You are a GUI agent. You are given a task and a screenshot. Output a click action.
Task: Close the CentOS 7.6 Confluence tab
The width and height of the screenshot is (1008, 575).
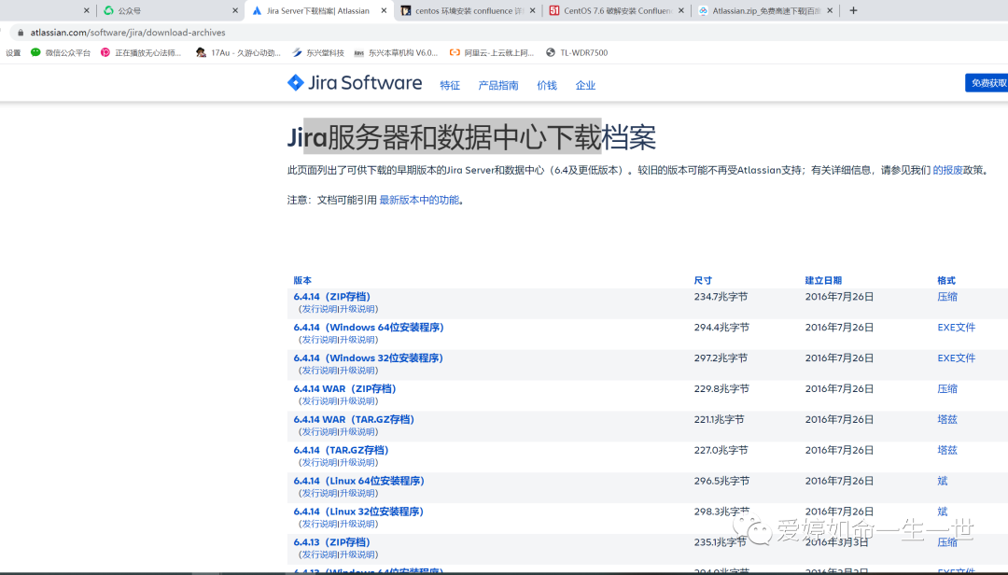point(680,10)
